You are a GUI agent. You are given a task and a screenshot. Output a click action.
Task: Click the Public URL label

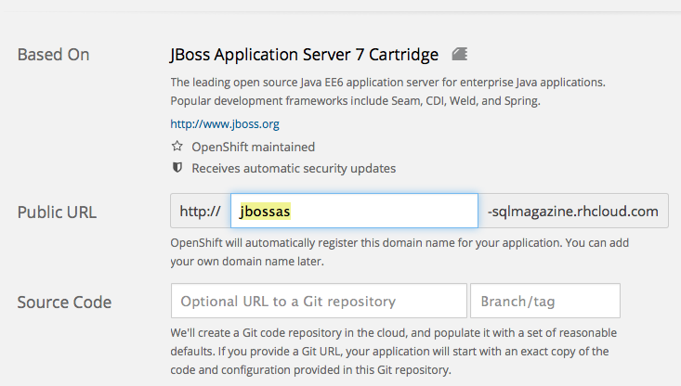pyautogui.click(x=57, y=212)
